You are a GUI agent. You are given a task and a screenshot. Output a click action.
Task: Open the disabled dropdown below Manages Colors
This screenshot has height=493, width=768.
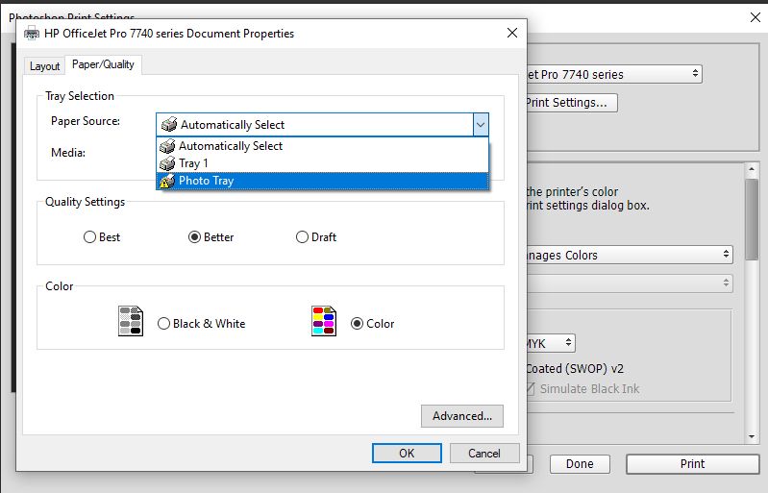point(630,283)
